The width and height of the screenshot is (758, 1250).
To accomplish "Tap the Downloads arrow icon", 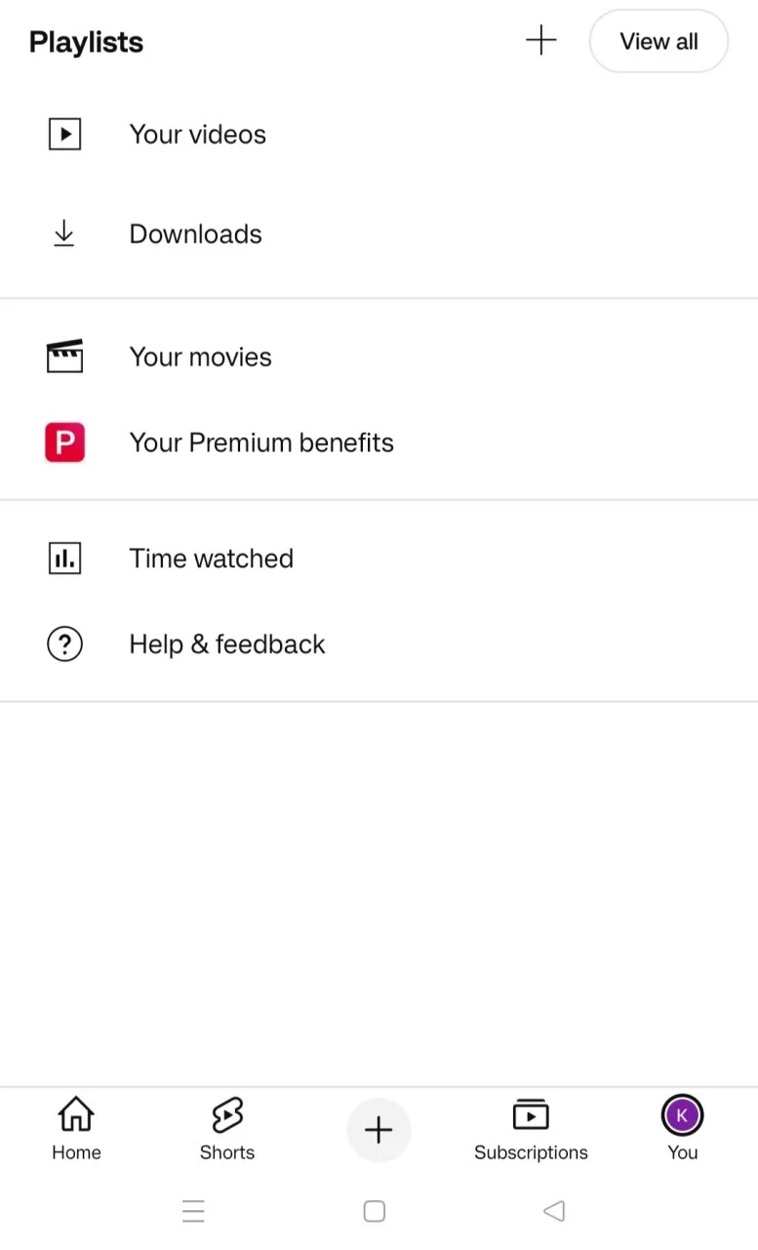I will [x=64, y=234].
